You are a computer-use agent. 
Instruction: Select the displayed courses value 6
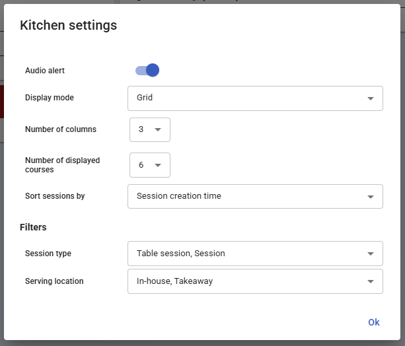tap(141, 165)
